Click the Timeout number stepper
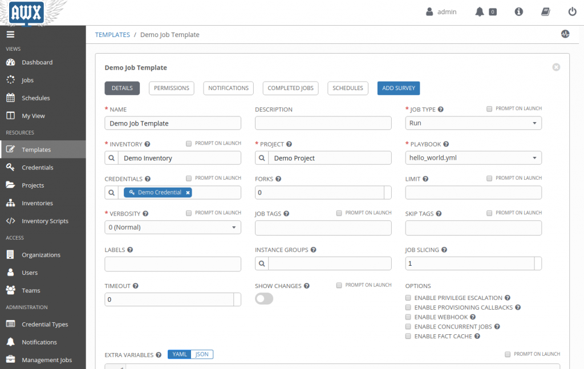This screenshot has height=369, width=584. pos(237,299)
